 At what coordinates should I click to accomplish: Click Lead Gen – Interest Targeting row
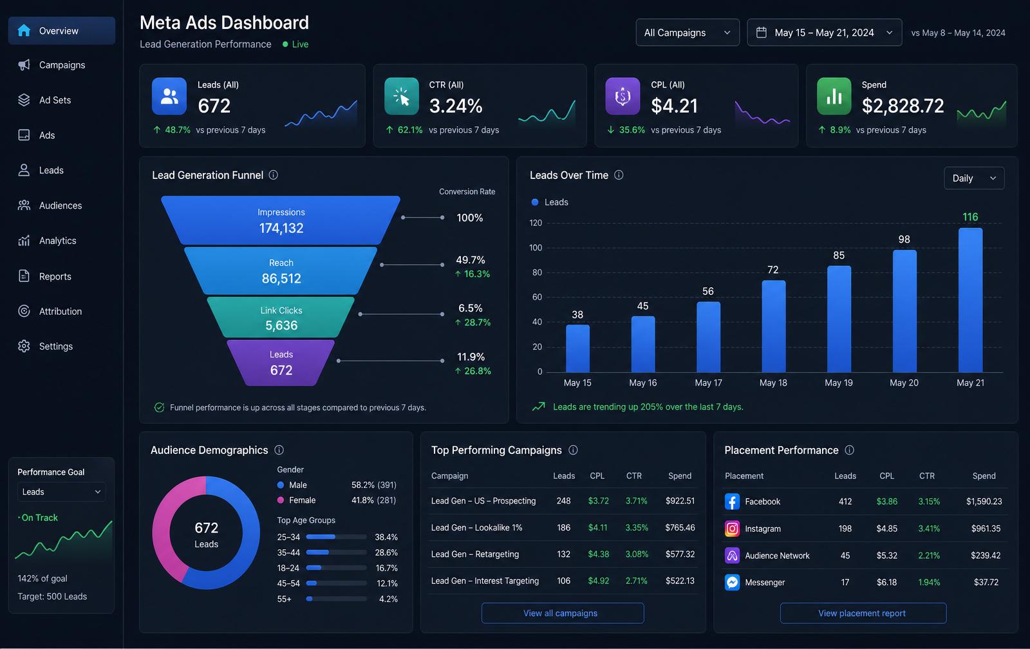pyautogui.click(x=563, y=581)
